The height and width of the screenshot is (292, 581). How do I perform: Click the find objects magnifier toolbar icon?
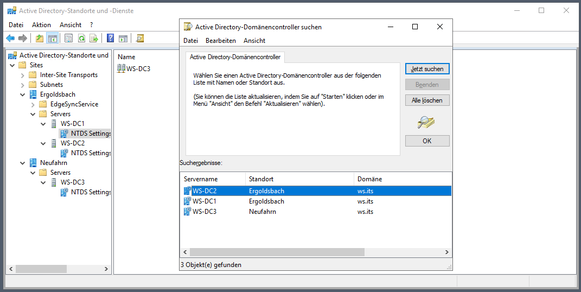[x=140, y=38]
